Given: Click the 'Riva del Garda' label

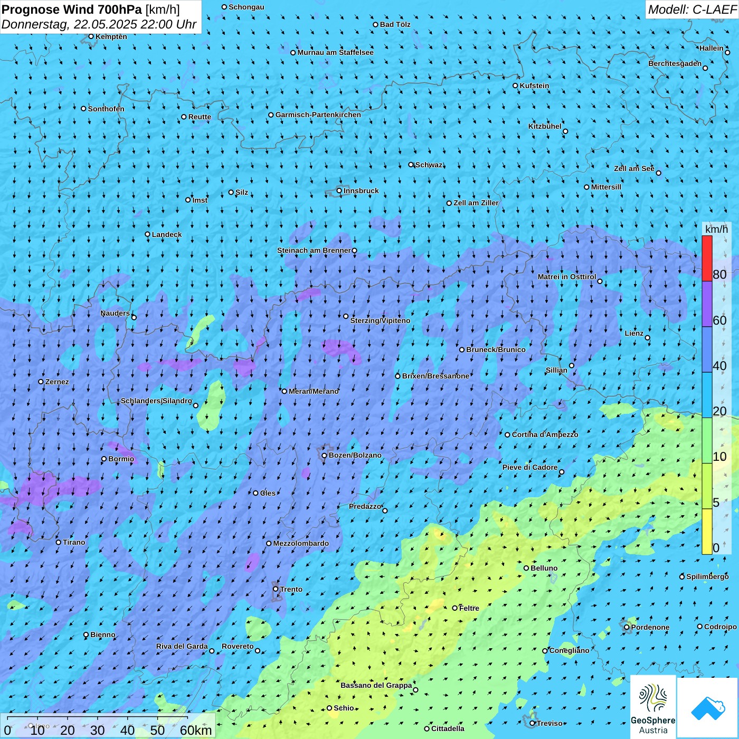Looking at the screenshot, I should (182, 646).
